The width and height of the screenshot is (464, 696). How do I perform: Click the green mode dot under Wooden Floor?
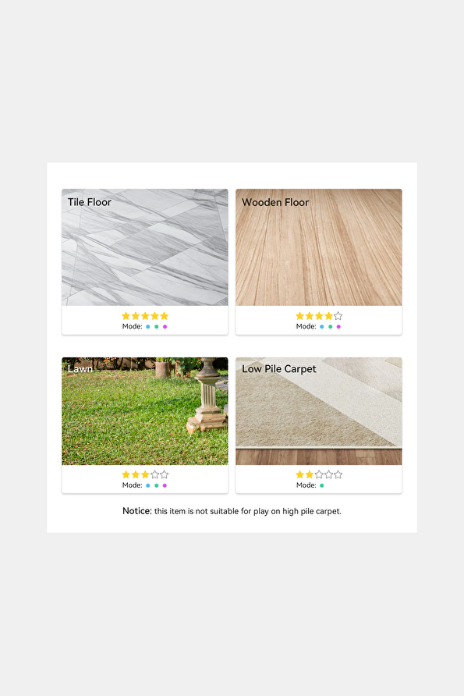330,327
